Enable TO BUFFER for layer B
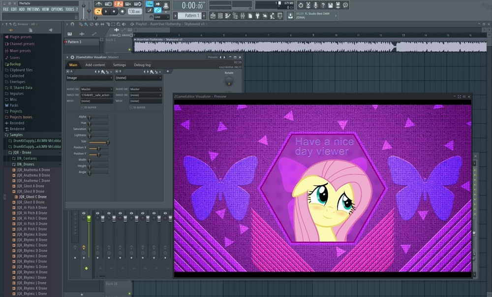 click(131, 107)
